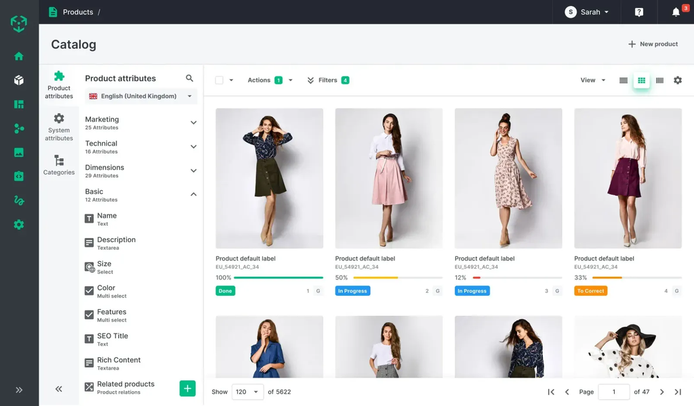The width and height of the screenshot is (694, 406).
Task: Click the New product button
Action: [653, 44]
